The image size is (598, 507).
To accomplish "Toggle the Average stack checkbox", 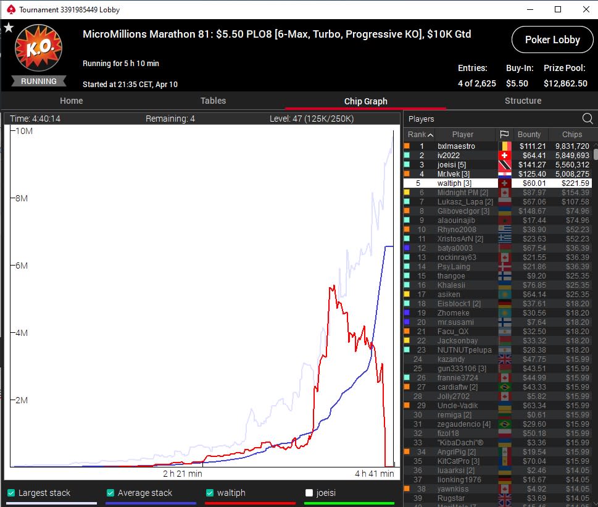I will [x=110, y=493].
